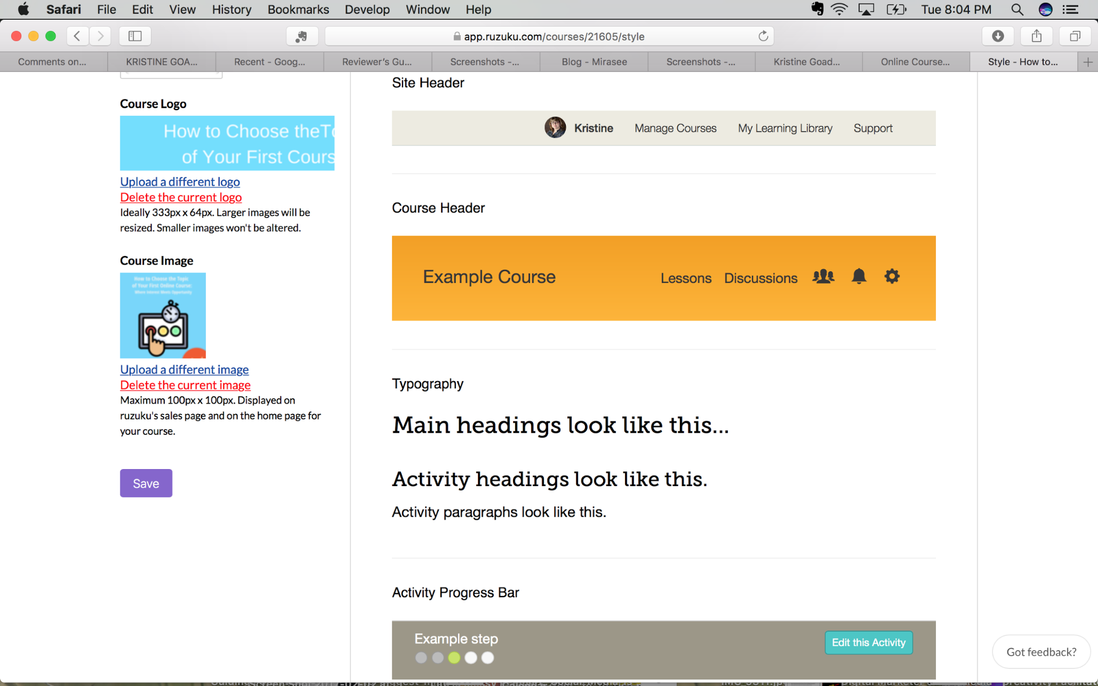Image resolution: width=1098 pixels, height=686 pixels.
Task: Go forward with Safari forward arrow
Action: pos(100,36)
